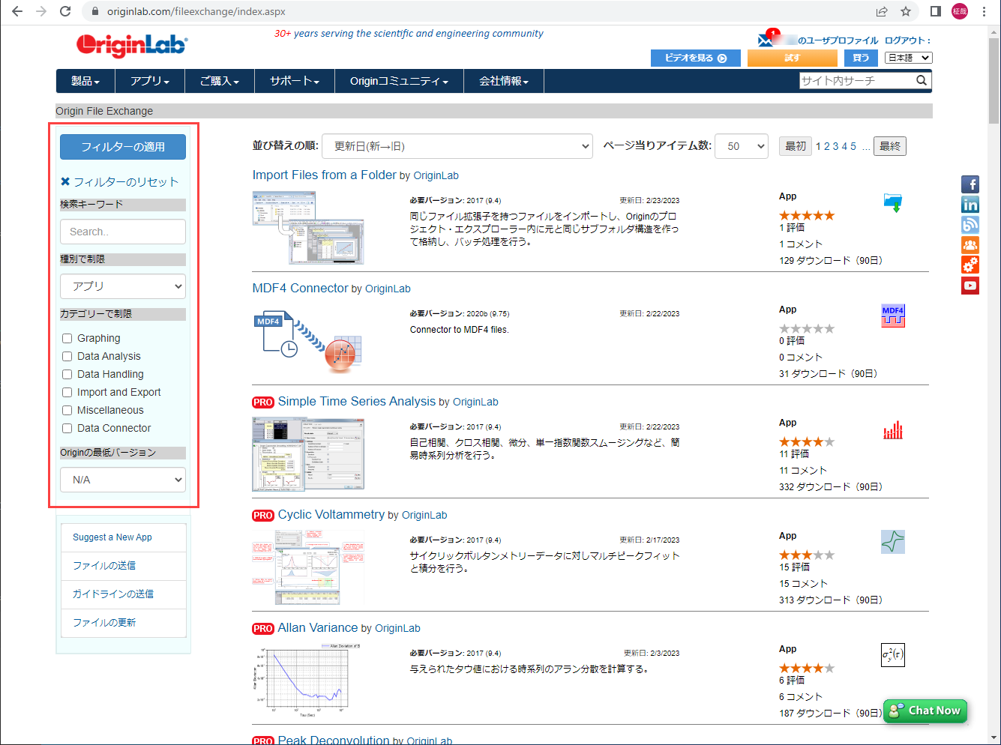Open the mail notification icon
Image resolution: width=1001 pixels, height=745 pixels.
click(767, 39)
